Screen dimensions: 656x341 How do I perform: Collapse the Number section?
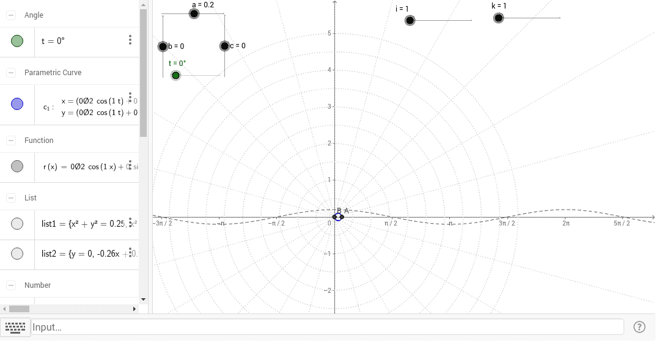tap(11, 285)
